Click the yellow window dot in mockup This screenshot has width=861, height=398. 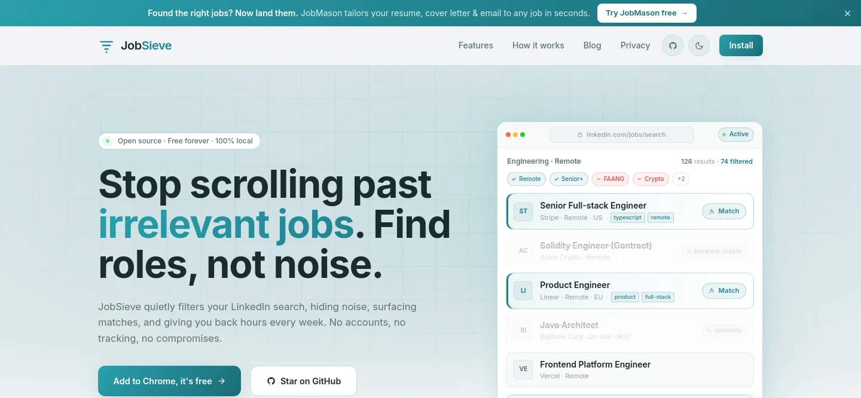[x=515, y=134]
